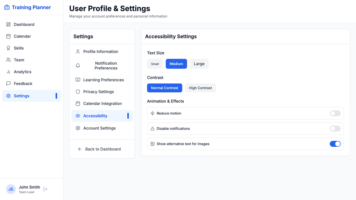
Task: Click the Analytics bar chart icon
Action: tap(9, 72)
